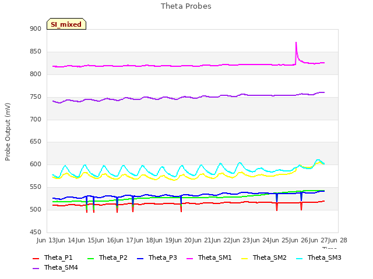
Task: Click the SI_mixed label tag
Action: pyautogui.click(x=66, y=24)
